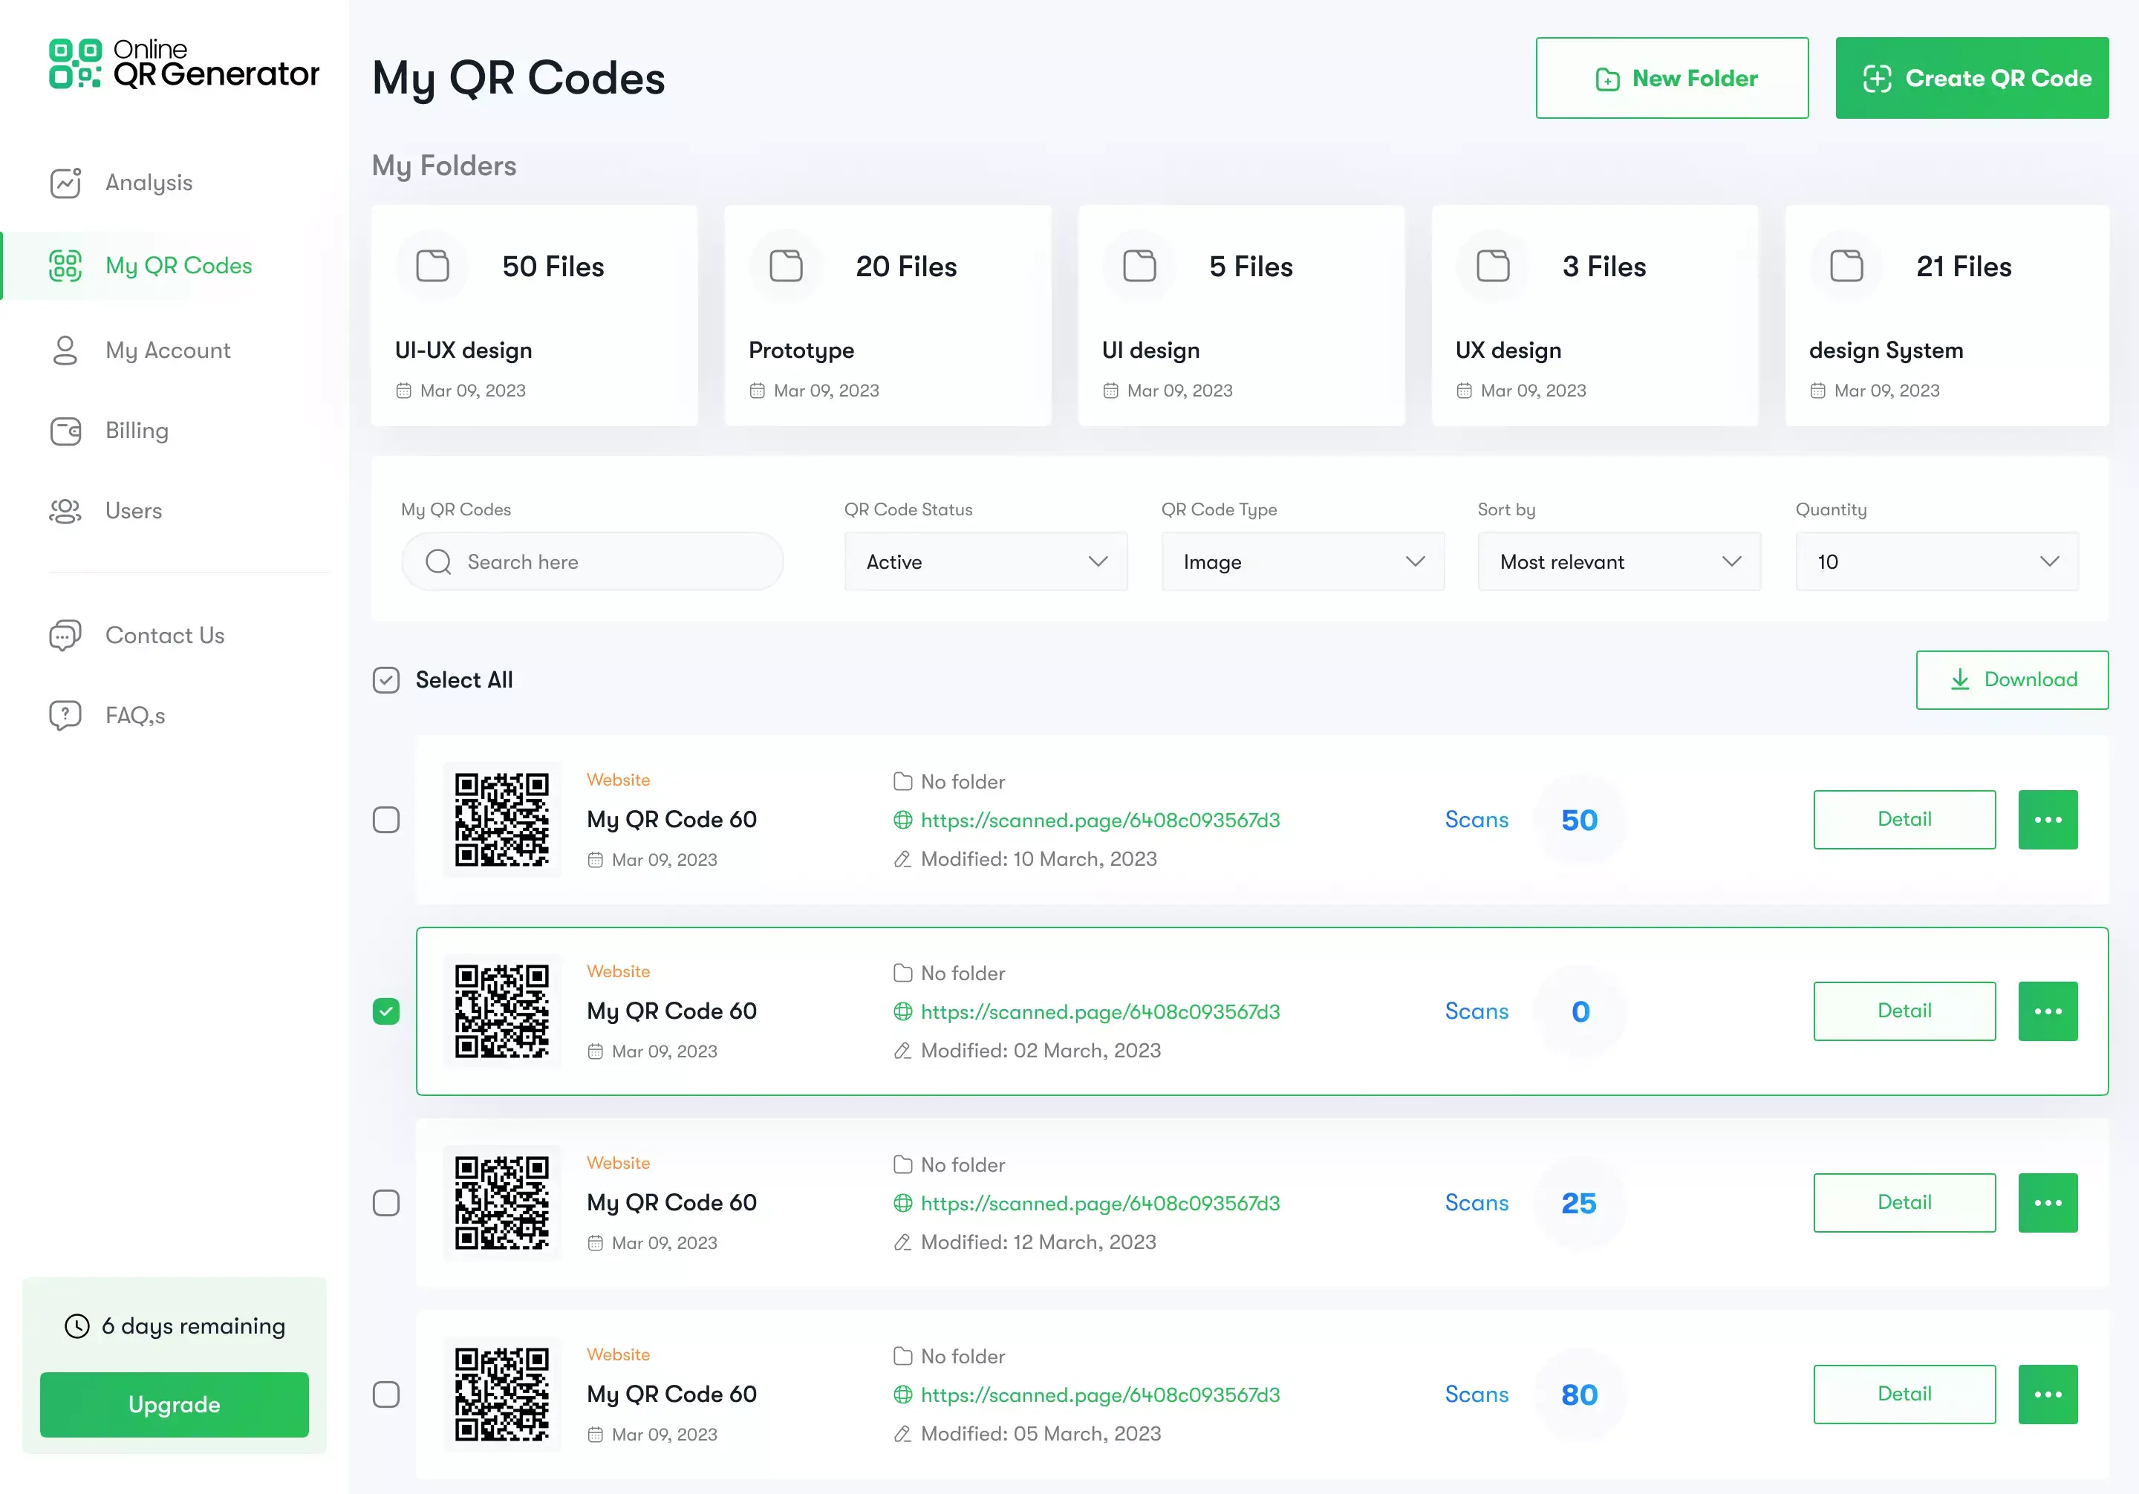Expand the QR Code Type dropdown showing Image
Image resolution: width=2139 pixels, height=1494 pixels.
(1301, 561)
